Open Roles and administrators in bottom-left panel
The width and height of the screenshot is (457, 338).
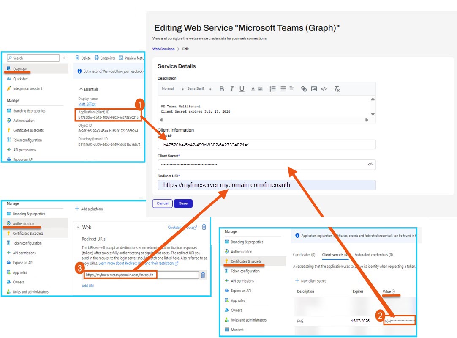30,292
